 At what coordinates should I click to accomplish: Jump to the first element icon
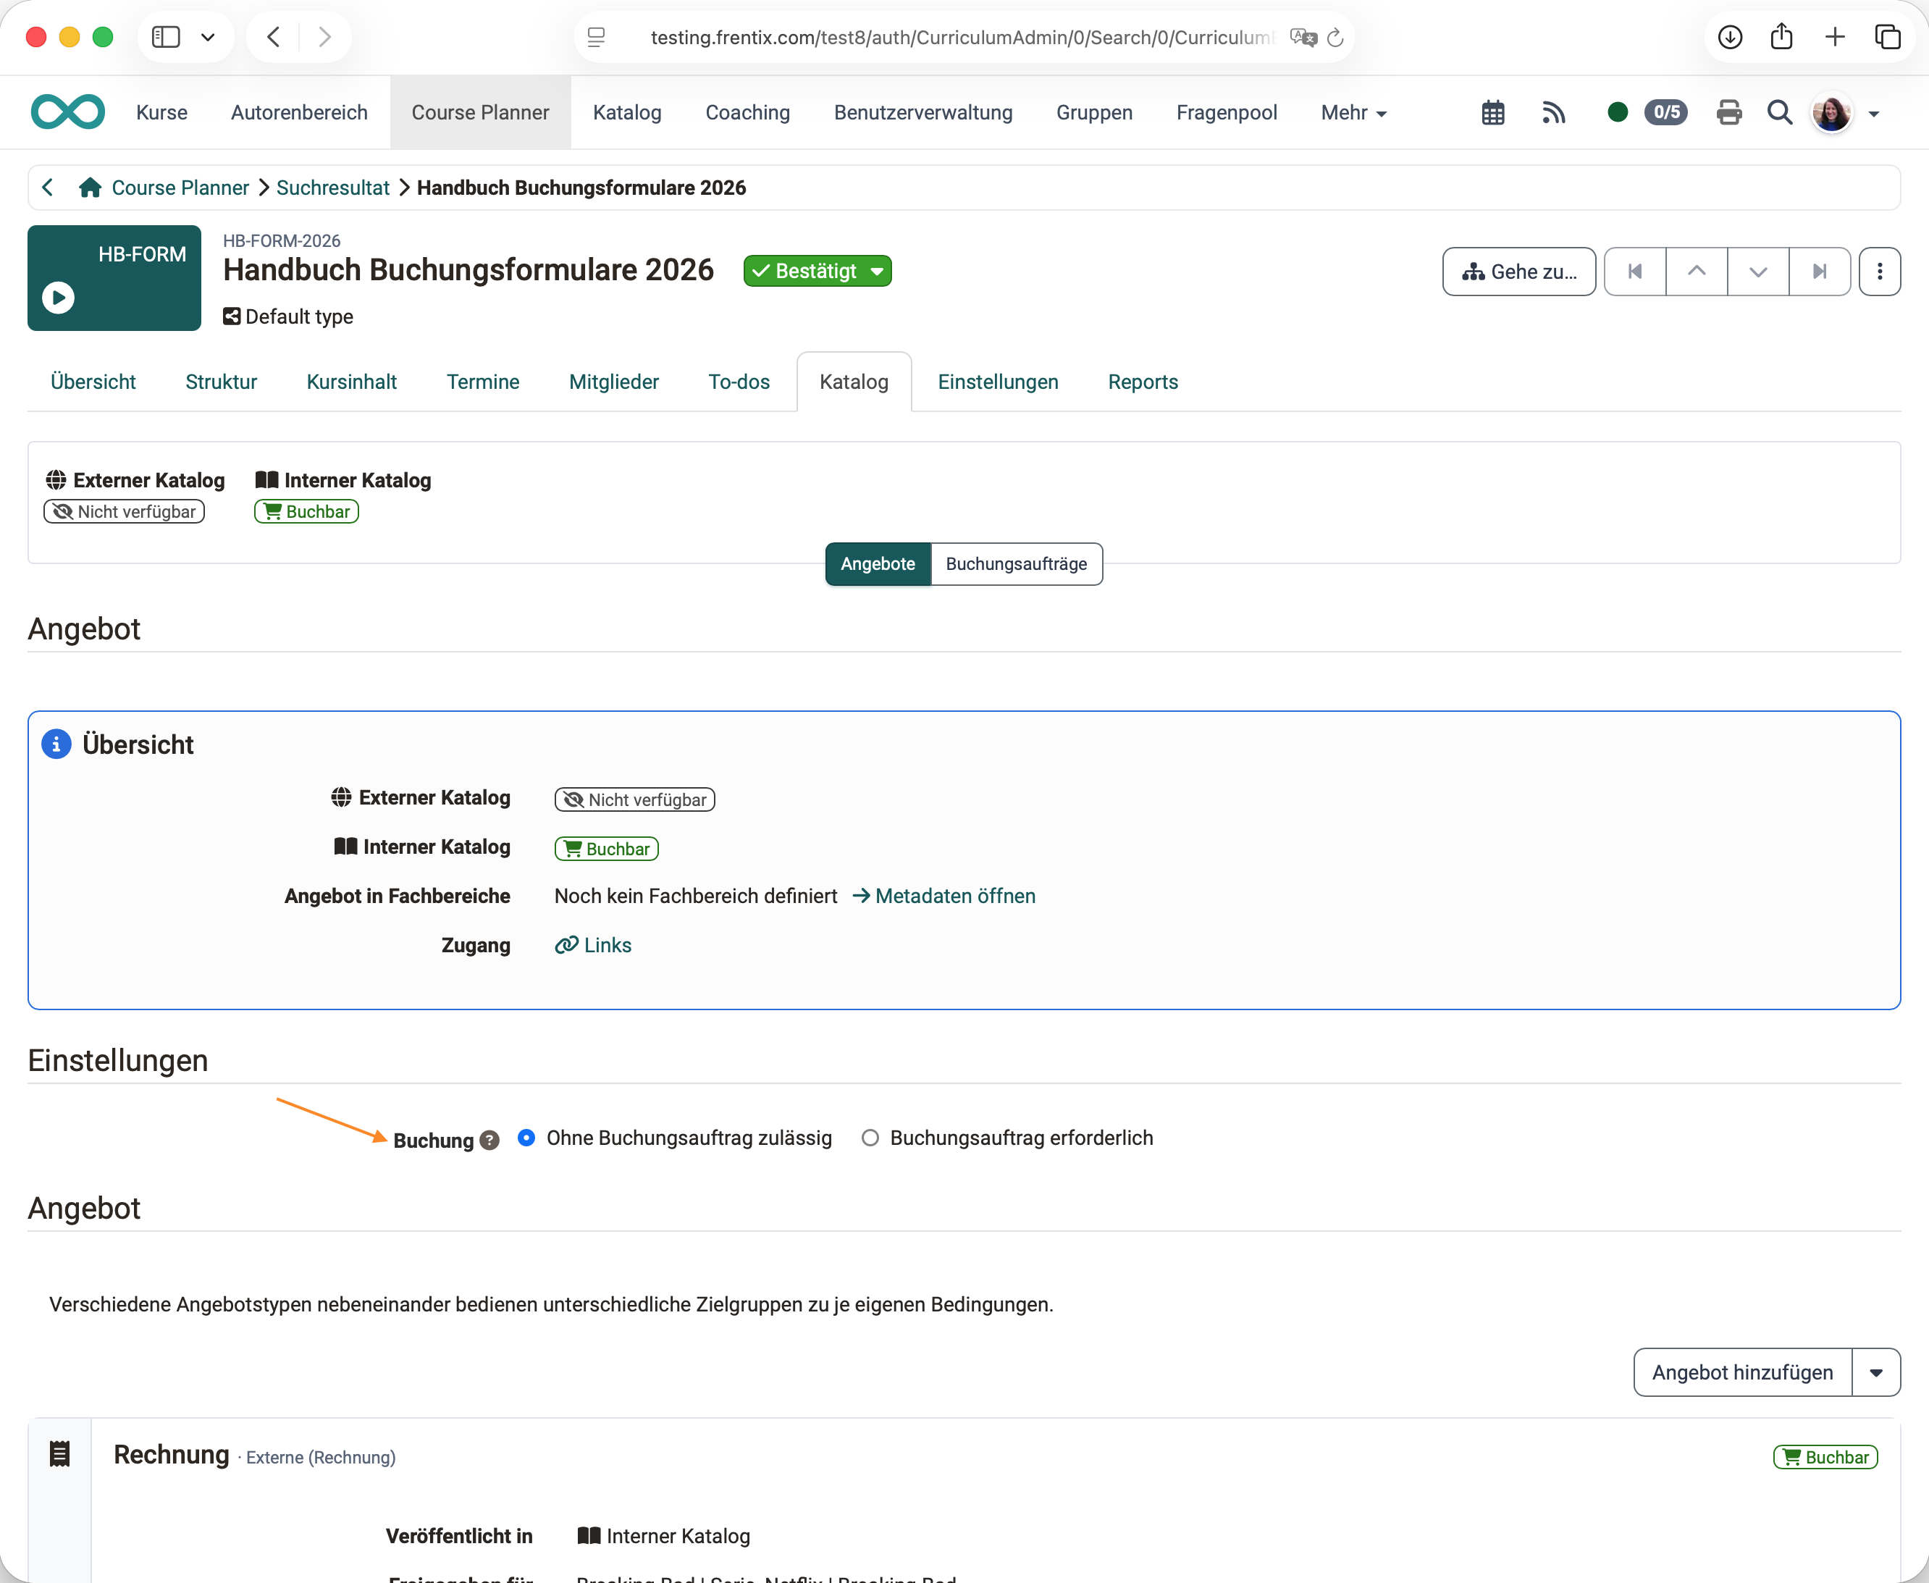click(x=1634, y=272)
